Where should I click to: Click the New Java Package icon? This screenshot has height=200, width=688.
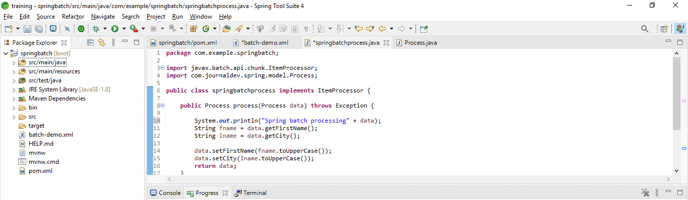pos(193,29)
